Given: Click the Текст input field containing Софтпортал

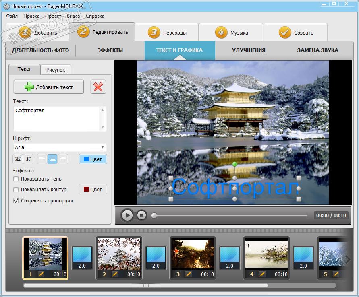Looking at the screenshot, I should point(60,118).
